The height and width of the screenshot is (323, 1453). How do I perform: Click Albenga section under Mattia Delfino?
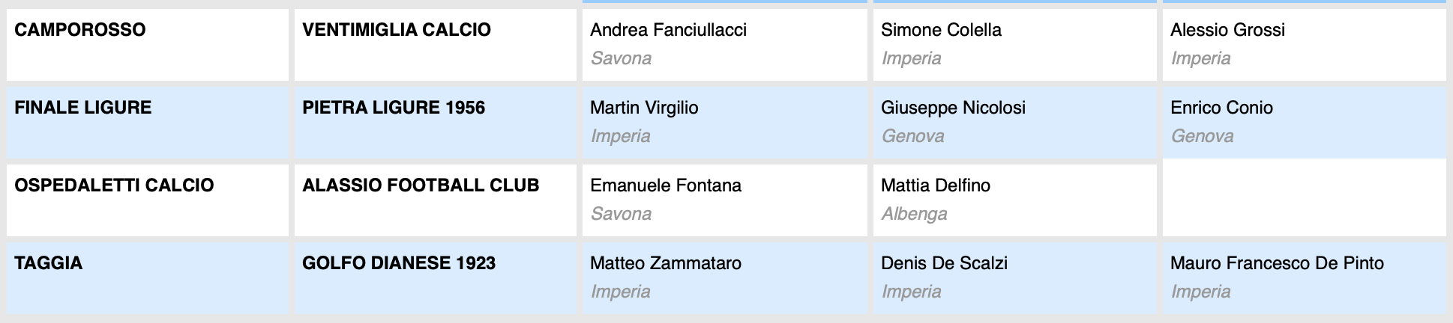click(x=914, y=214)
